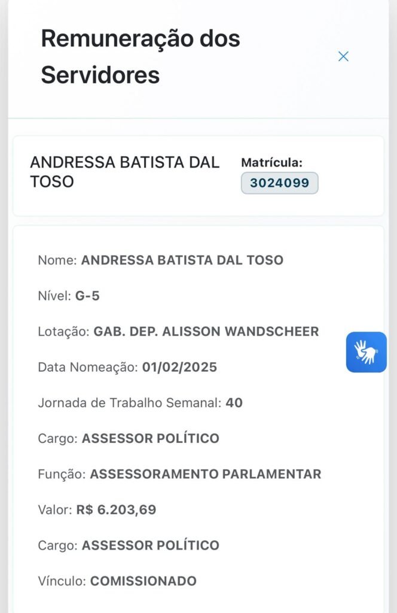Select the COMISSIONADO value
Viewport: 397px width, 613px height.
pyautogui.click(x=143, y=581)
